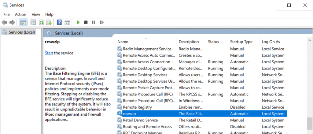This screenshot has width=313, height=134.
Task: Go back with the Back arrow
Action: point(4,22)
